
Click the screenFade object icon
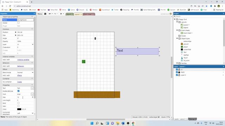pos(182,49)
